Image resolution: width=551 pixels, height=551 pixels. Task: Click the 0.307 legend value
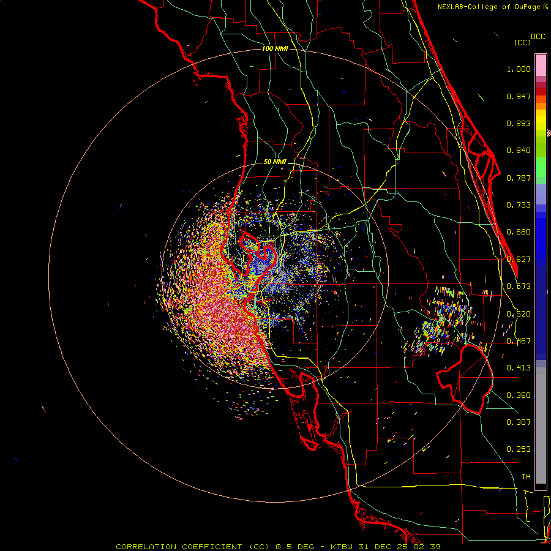tap(519, 422)
